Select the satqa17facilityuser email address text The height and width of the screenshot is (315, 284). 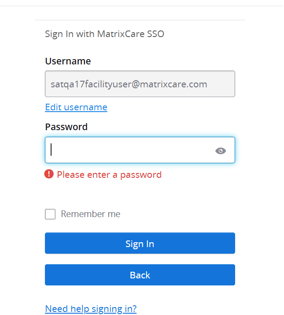(x=88, y=84)
